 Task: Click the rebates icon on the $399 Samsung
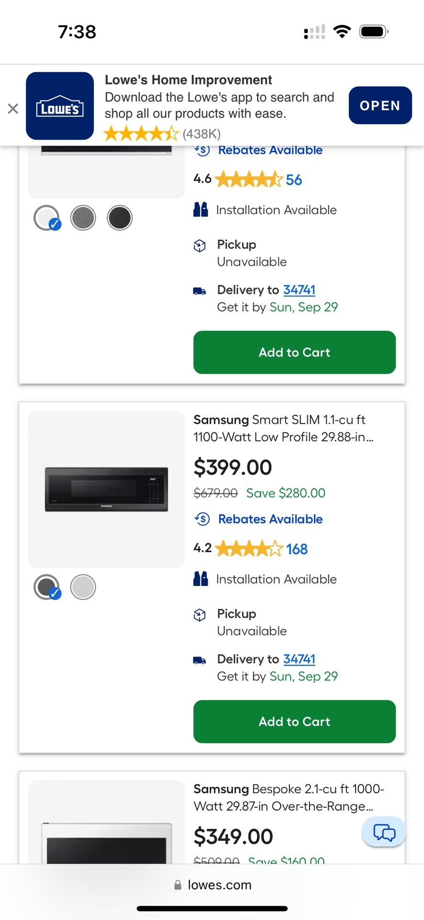pyautogui.click(x=202, y=519)
